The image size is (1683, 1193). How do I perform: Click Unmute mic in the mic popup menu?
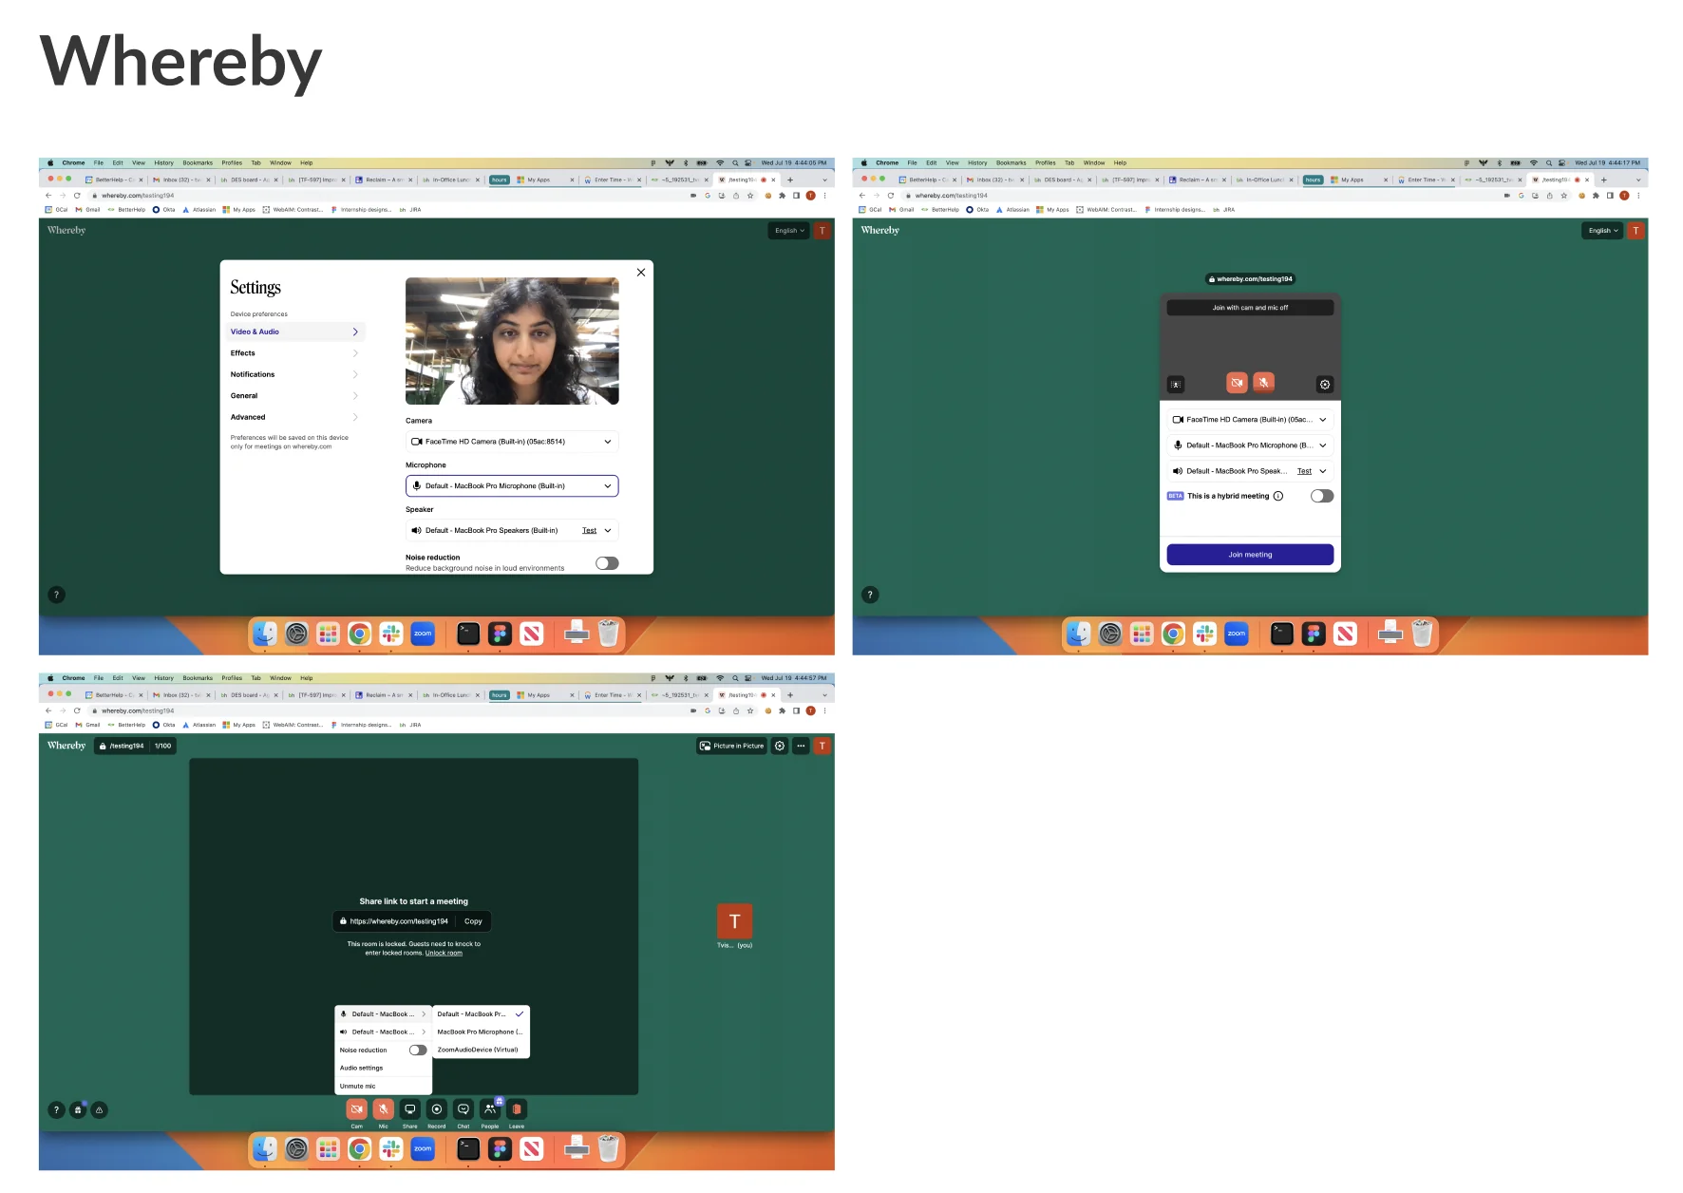click(x=383, y=1086)
